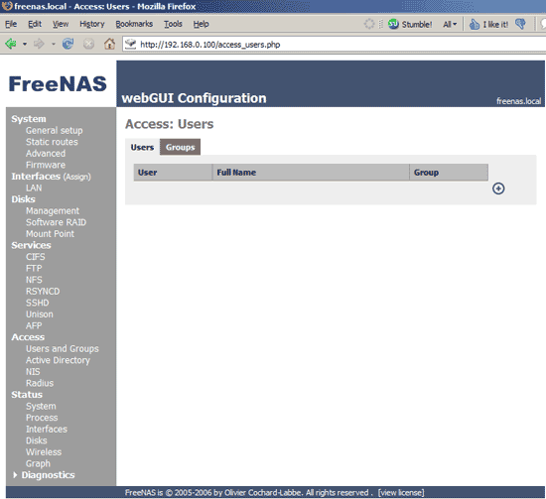Click the URL address bar field

335,45
